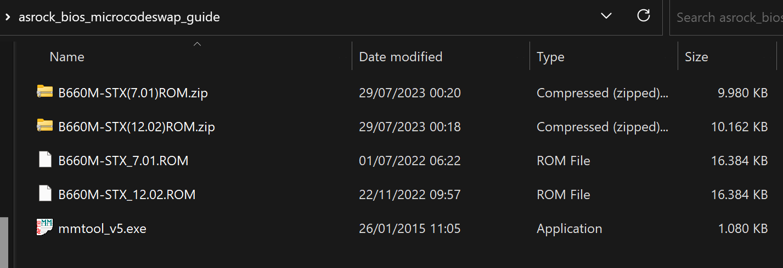Select the mmtool_v5.exe file name
Image resolution: width=783 pixels, height=268 pixels.
102,229
